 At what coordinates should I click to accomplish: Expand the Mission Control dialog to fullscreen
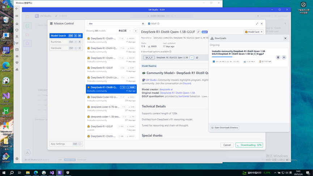[x=257, y=23]
